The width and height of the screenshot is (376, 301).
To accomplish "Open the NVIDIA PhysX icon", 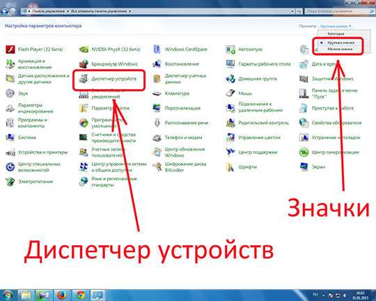I will (84, 49).
